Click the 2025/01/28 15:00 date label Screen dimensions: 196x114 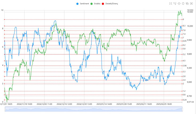[x=124, y=104]
